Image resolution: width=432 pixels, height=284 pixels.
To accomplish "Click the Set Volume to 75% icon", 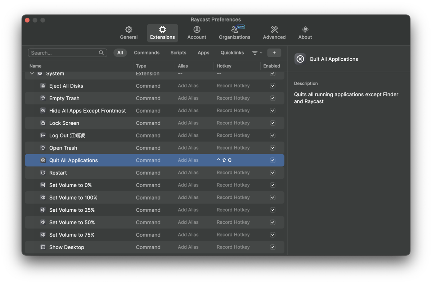I will 43,235.
